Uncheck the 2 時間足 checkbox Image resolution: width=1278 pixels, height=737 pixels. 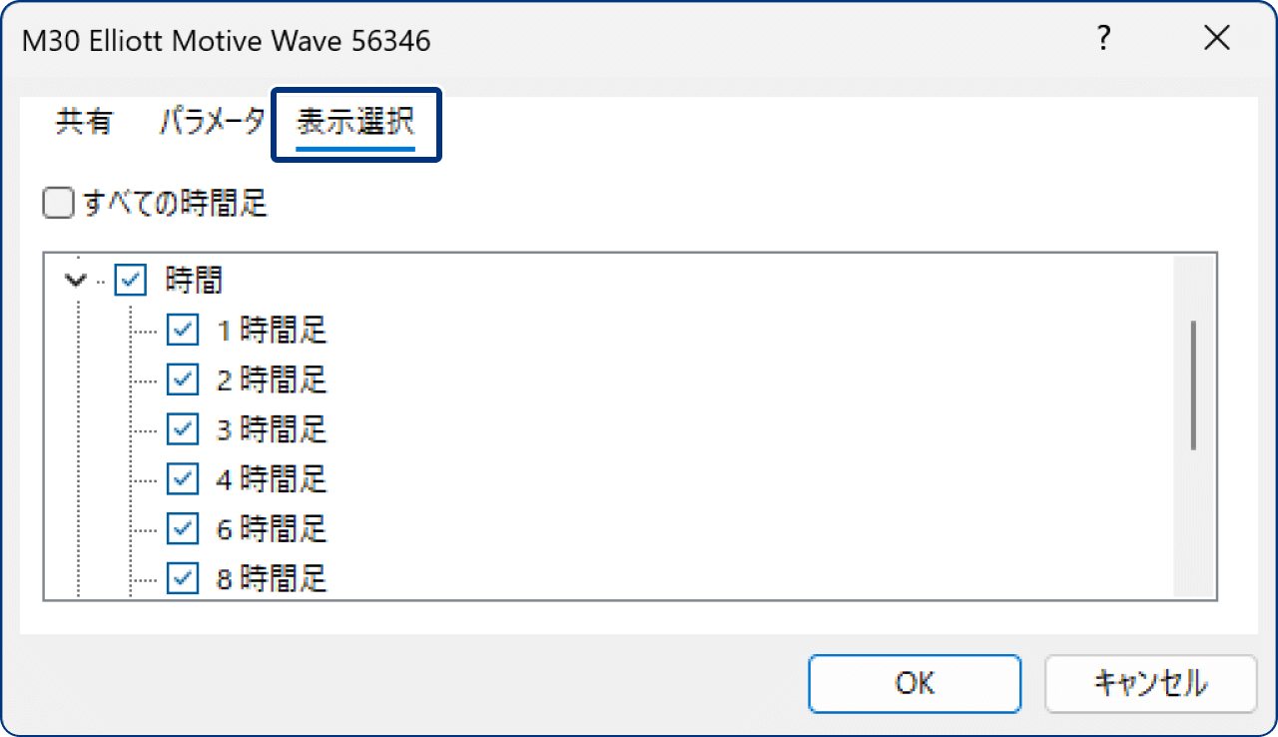(183, 379)
